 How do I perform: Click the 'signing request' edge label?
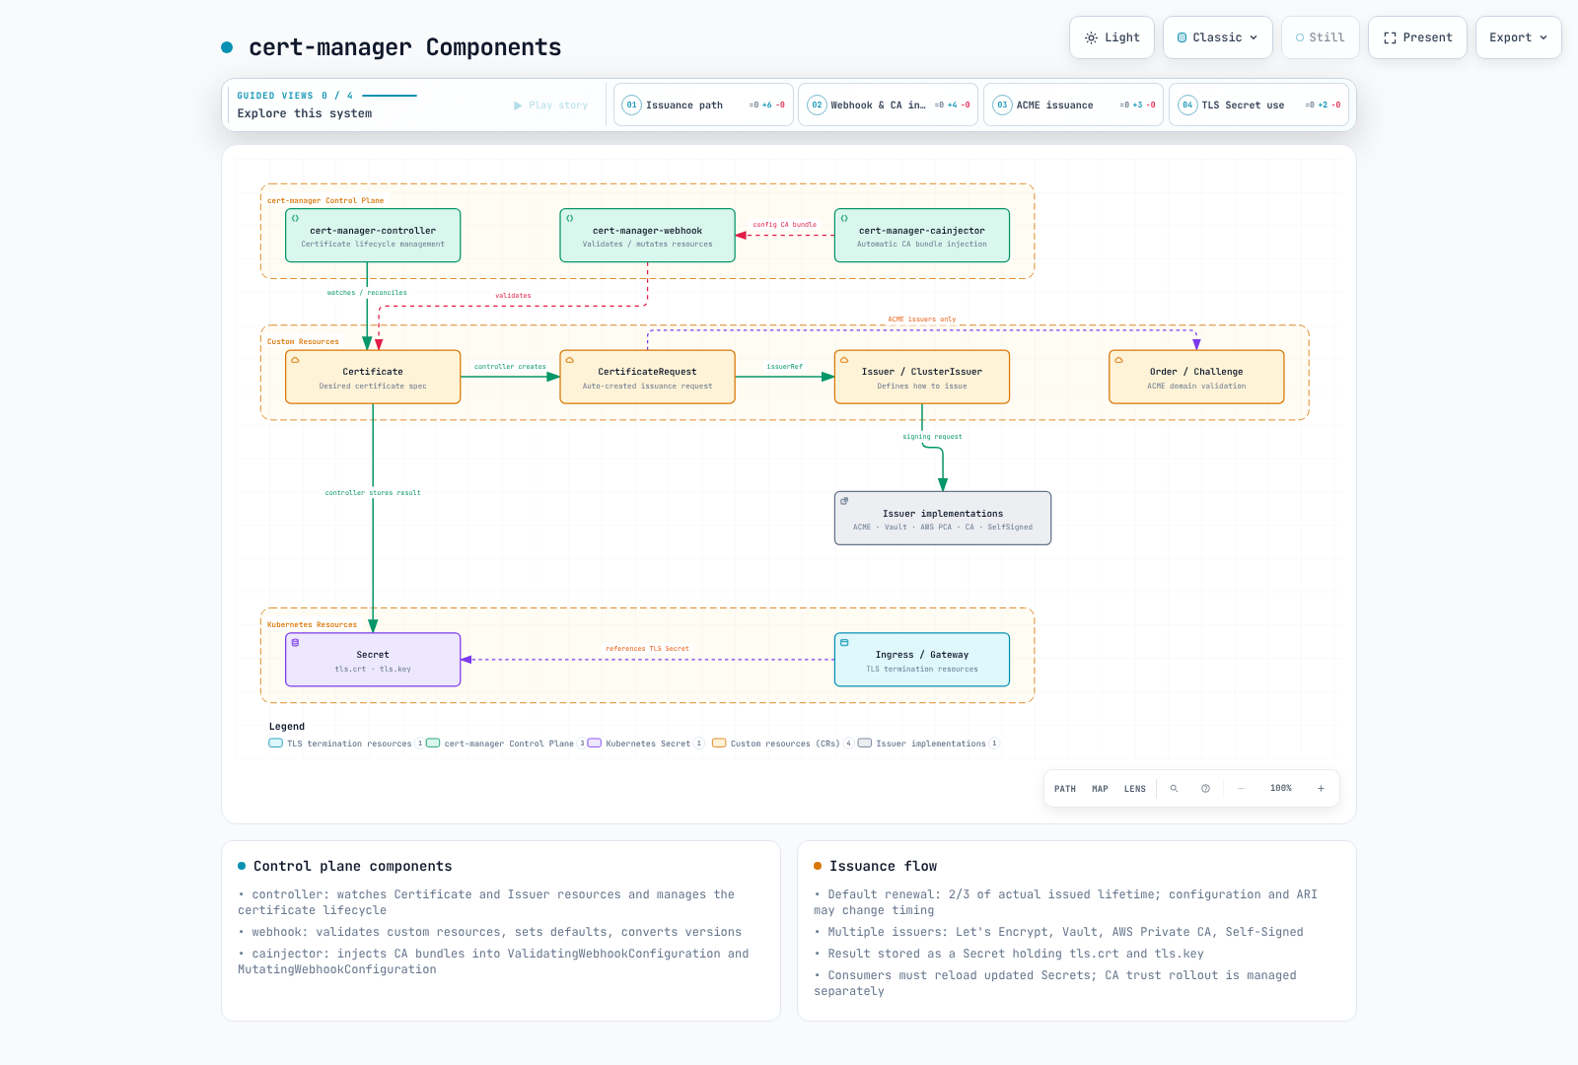(932, 437)
